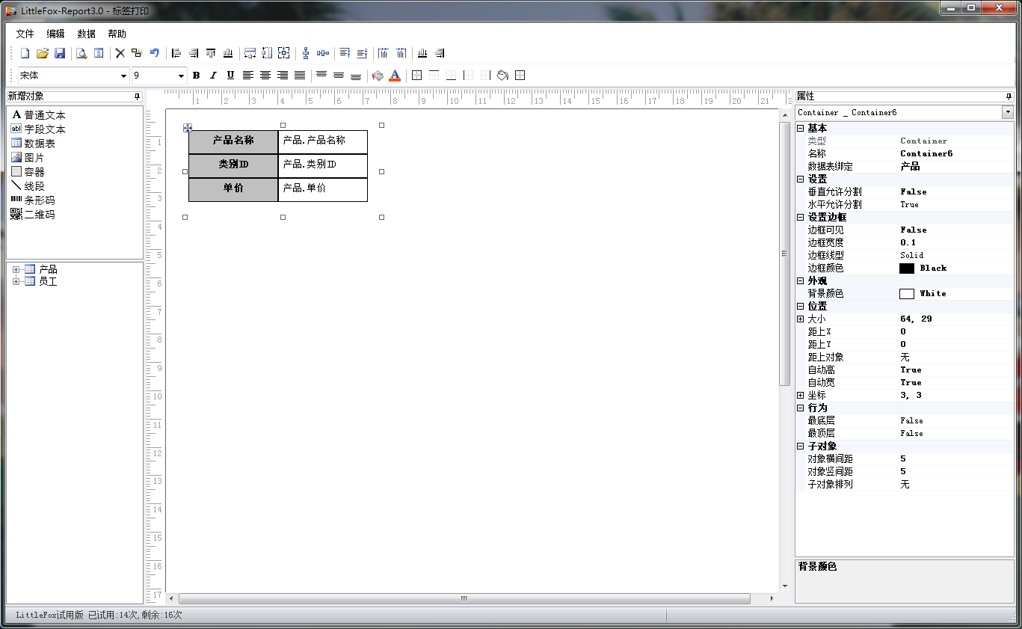Open the 数据 menu
Screen dimensions: 1022x629
[x=86, y=34]
